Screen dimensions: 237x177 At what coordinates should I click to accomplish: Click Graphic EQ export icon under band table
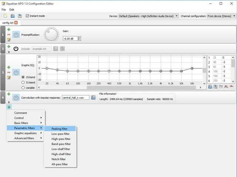pyautogui.click(x=216, y=87)
